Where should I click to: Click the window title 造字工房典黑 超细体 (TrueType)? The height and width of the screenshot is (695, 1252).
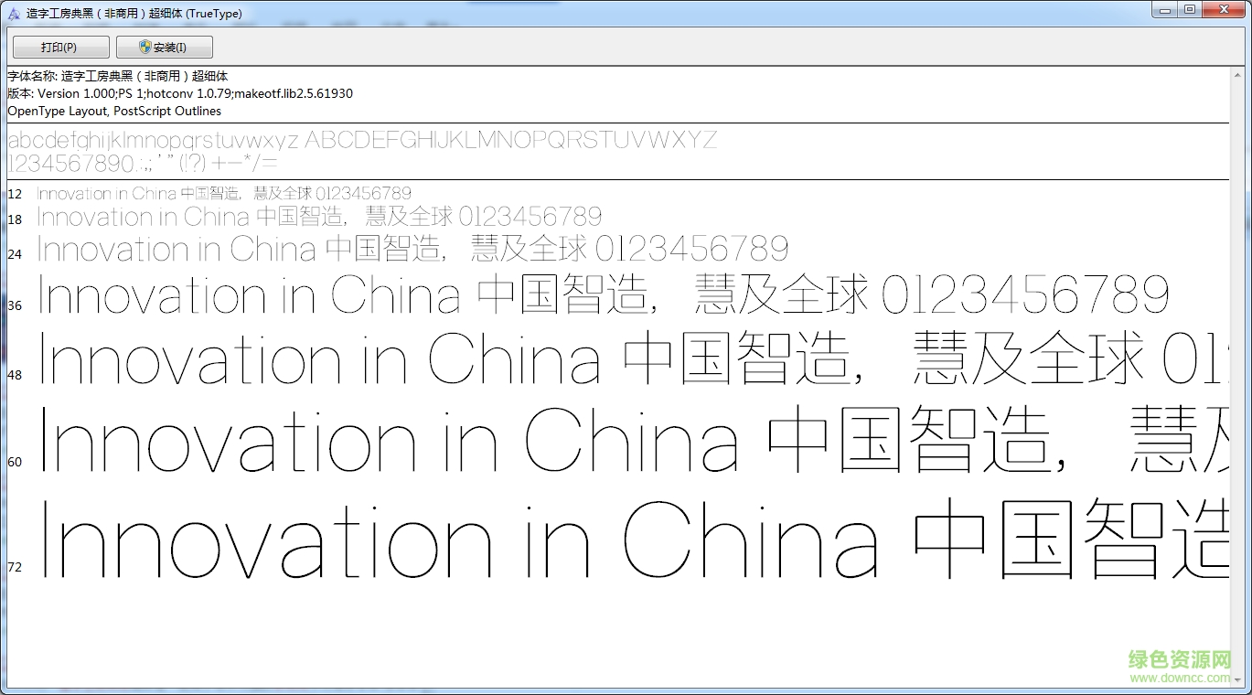134,14
